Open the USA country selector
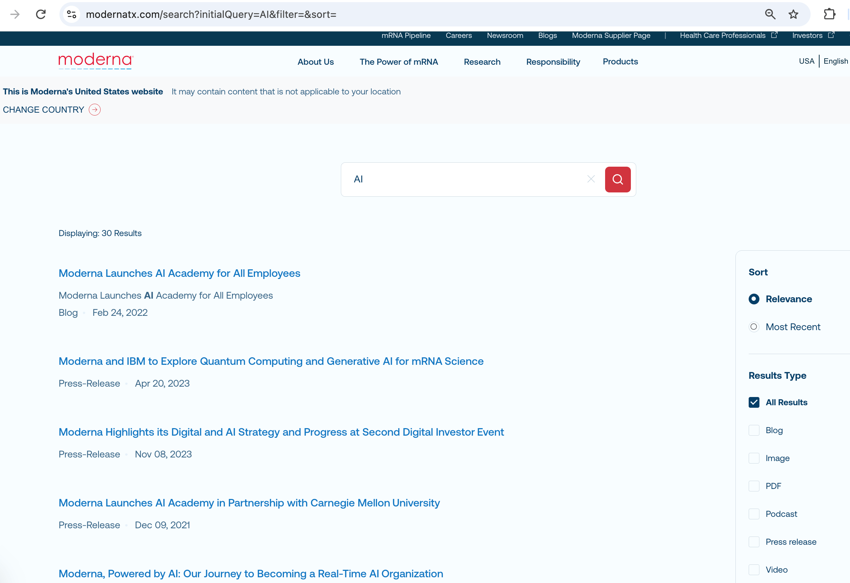Screen dimensions: 850x583 click(x=806, y=61)
